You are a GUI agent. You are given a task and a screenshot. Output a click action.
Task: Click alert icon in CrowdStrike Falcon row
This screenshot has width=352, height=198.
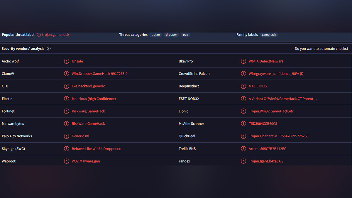point(243,74)
